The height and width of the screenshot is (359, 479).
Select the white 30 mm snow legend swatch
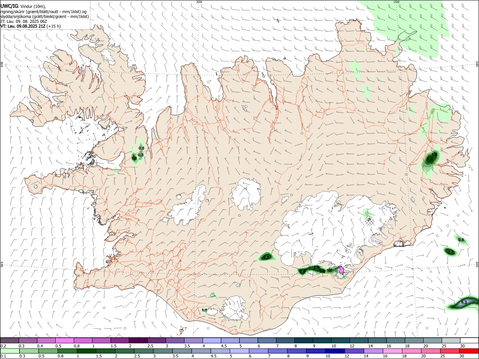(469, 340)
